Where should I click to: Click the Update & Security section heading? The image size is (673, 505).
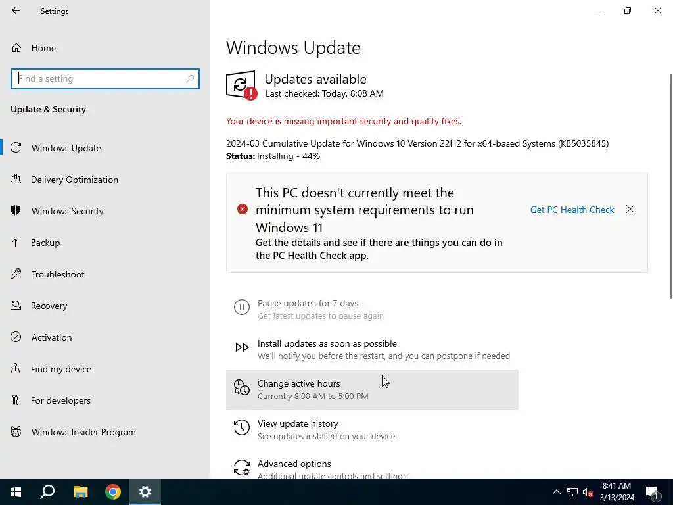click(48, 110)
